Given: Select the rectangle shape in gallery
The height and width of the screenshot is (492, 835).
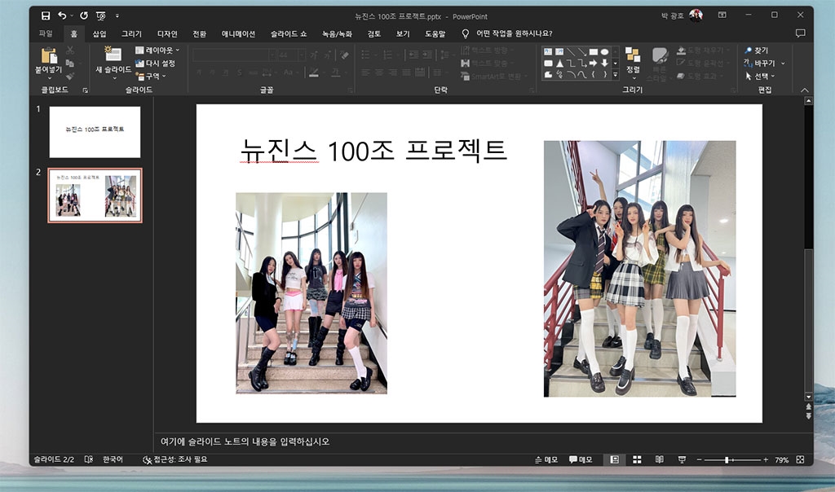Looking at the screenshot, I should (x=594, y=51).
